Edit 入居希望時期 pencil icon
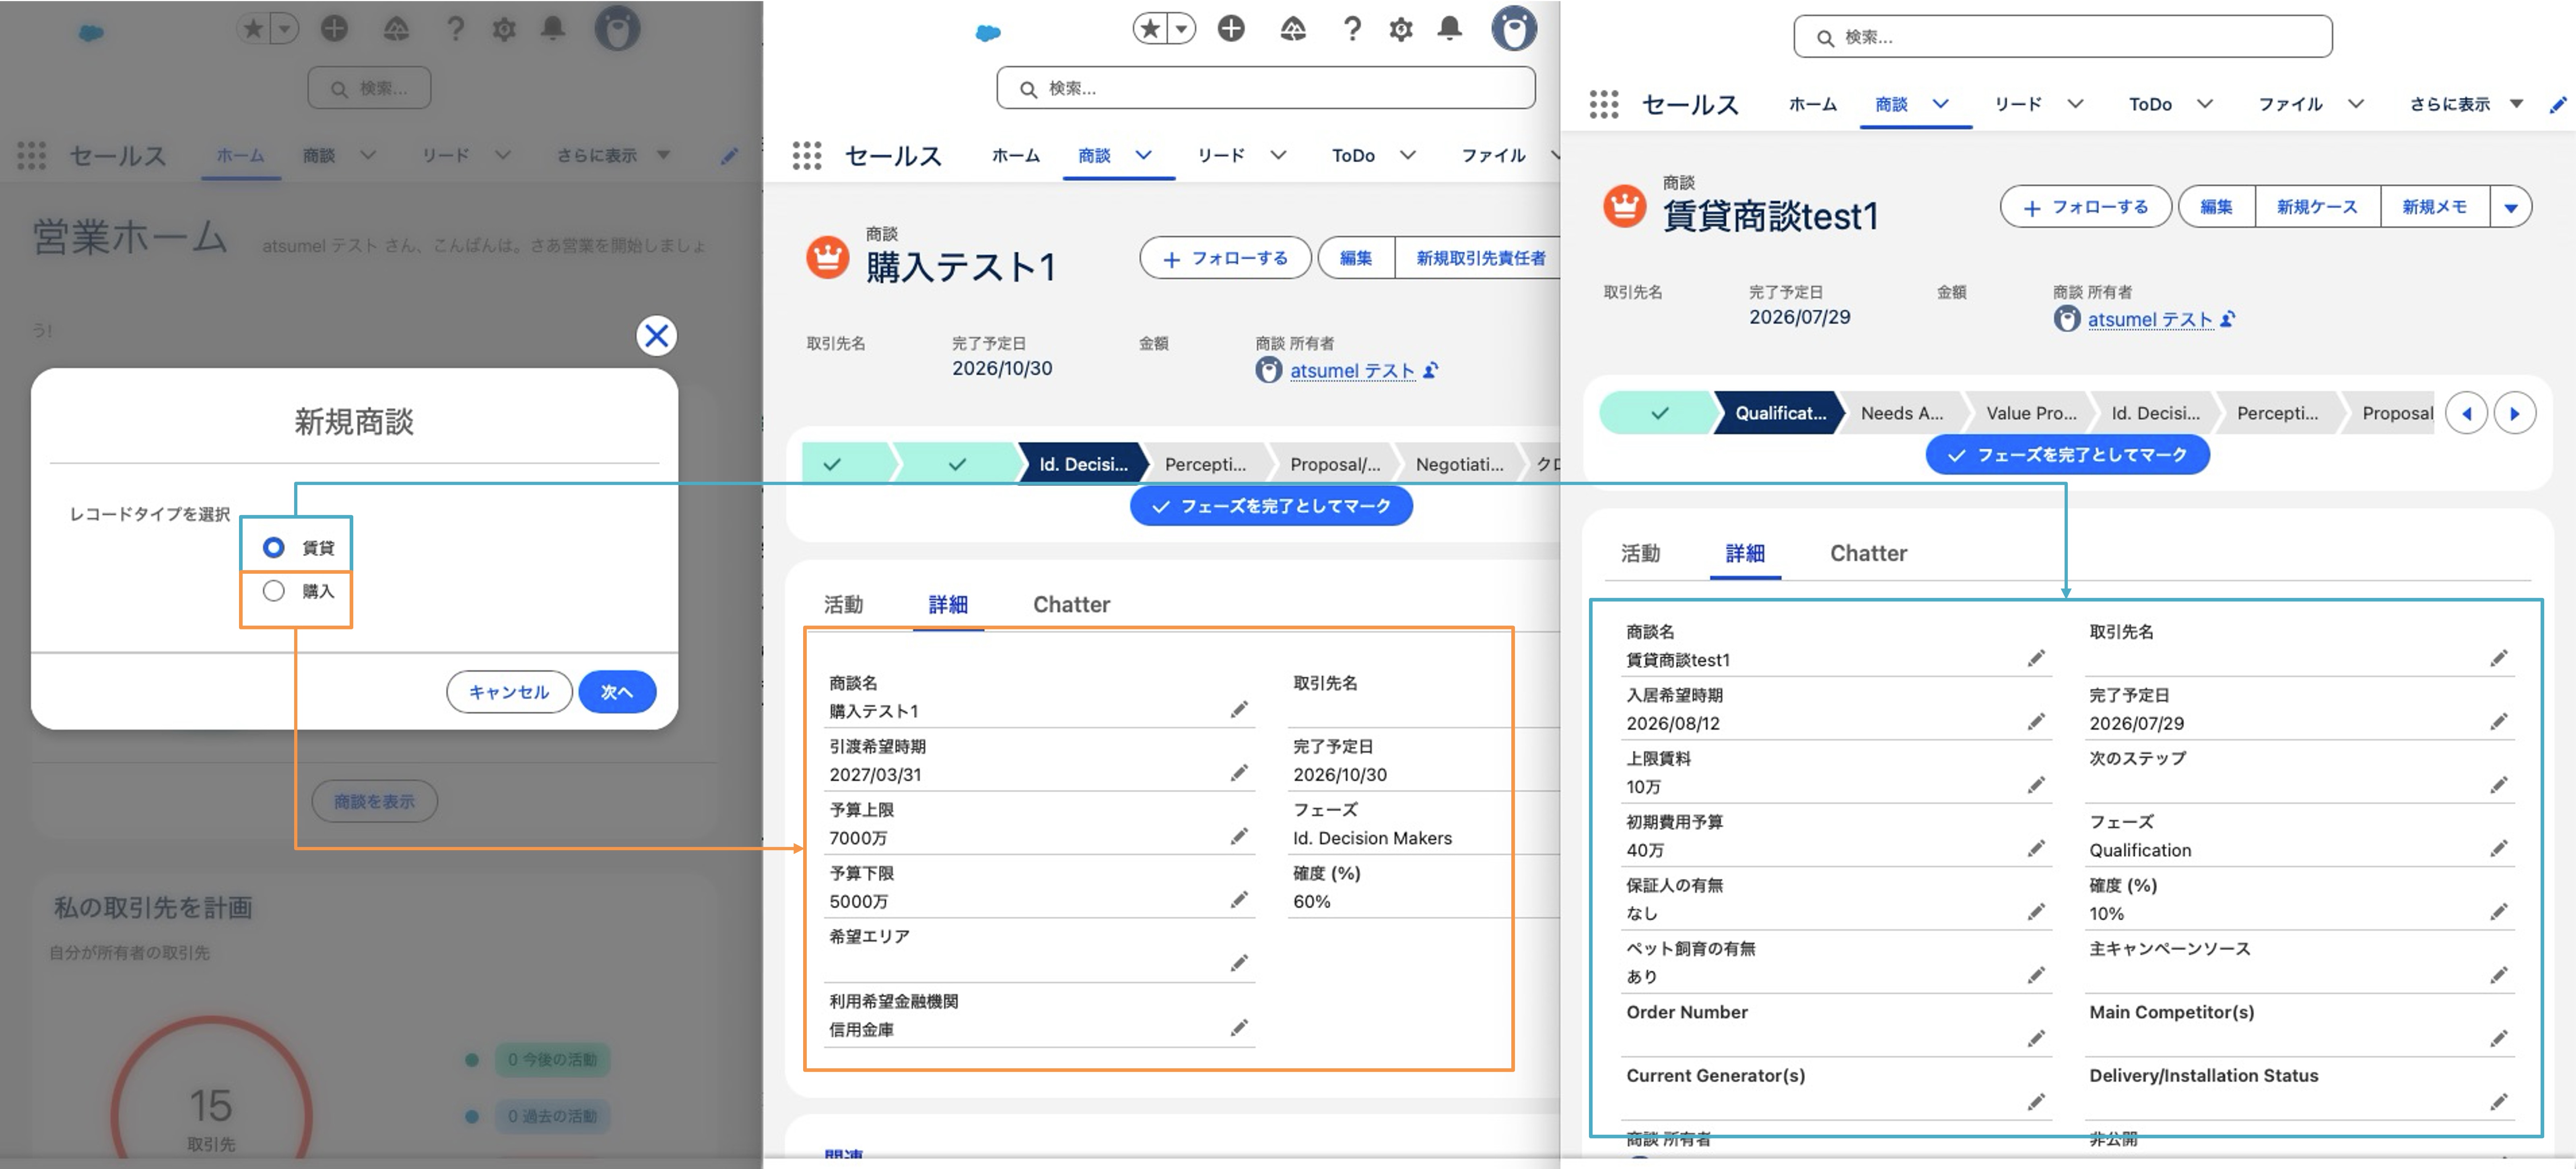 (2036, 722)
